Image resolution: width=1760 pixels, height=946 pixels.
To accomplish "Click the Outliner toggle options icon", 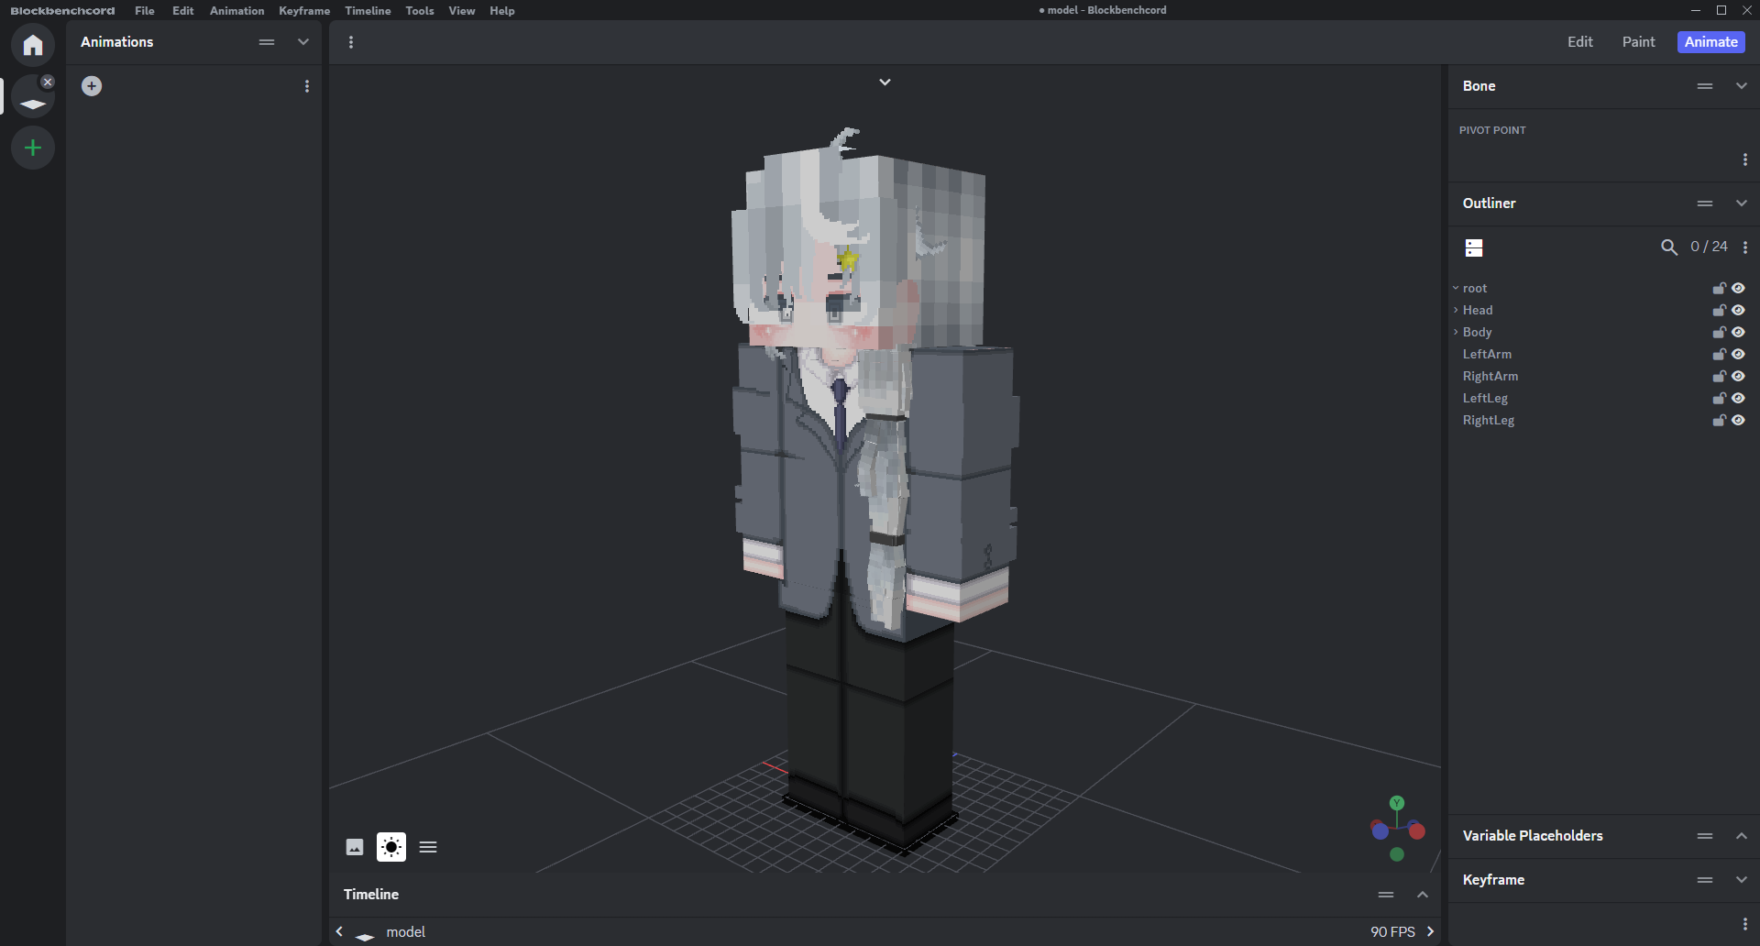I will tap(1474, 247).
